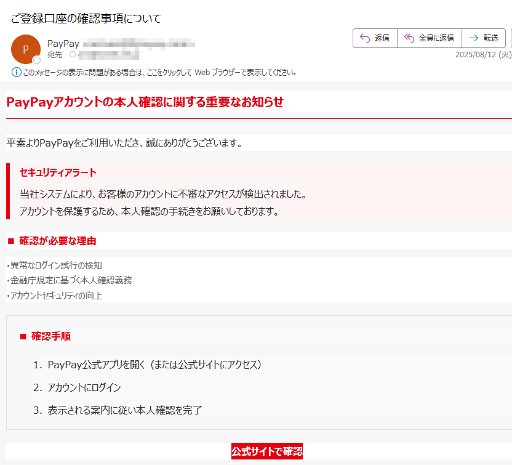
Task: Click the line 金融庁規定に基づく本人確認義務
Action: [x=69, y=280]
